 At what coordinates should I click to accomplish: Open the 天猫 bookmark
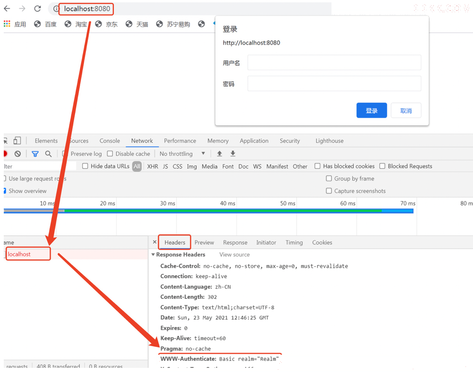point(137,24)
